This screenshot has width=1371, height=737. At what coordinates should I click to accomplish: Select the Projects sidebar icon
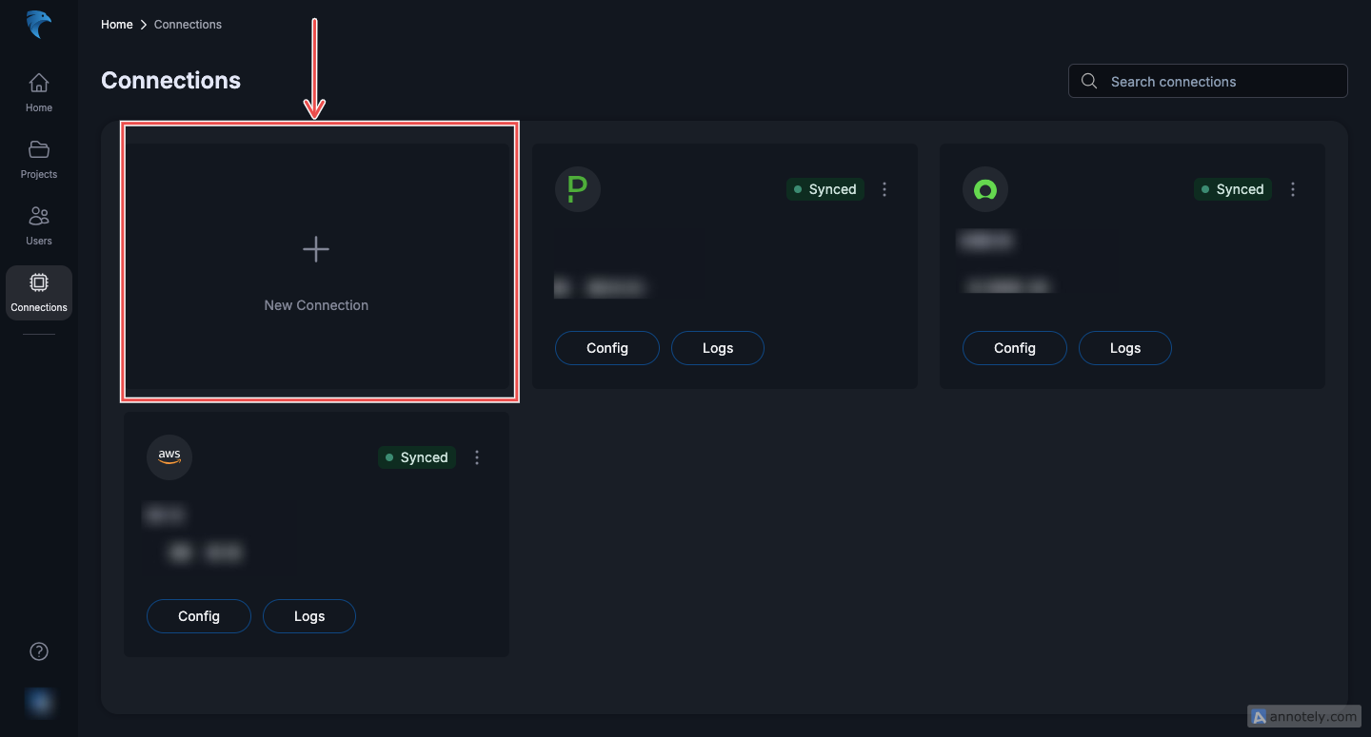coord(38,157)
